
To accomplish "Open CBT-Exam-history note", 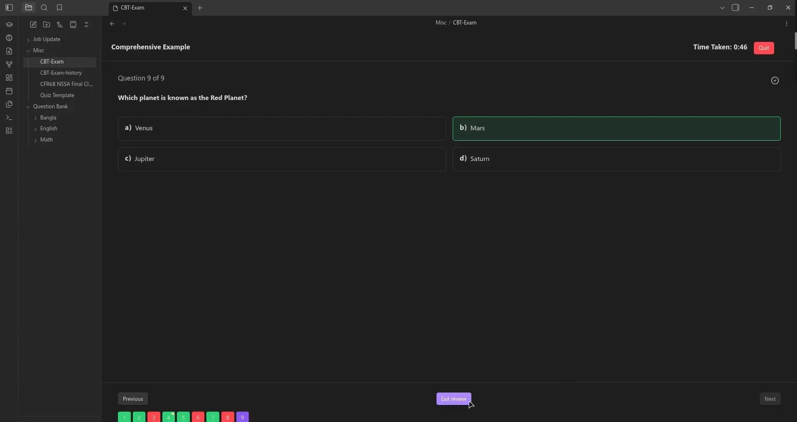I will [61, 73].
